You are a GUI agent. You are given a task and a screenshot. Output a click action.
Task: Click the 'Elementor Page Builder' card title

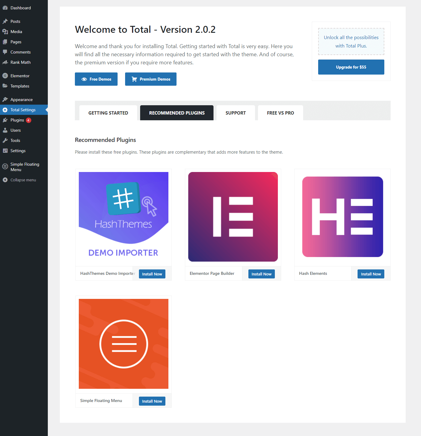[x=212, y=273]
